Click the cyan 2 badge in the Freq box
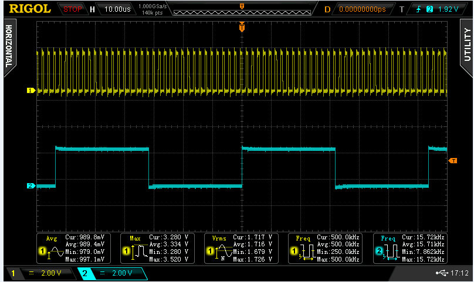The width and height of the screenshot is (474, 282). pos(379,250)
